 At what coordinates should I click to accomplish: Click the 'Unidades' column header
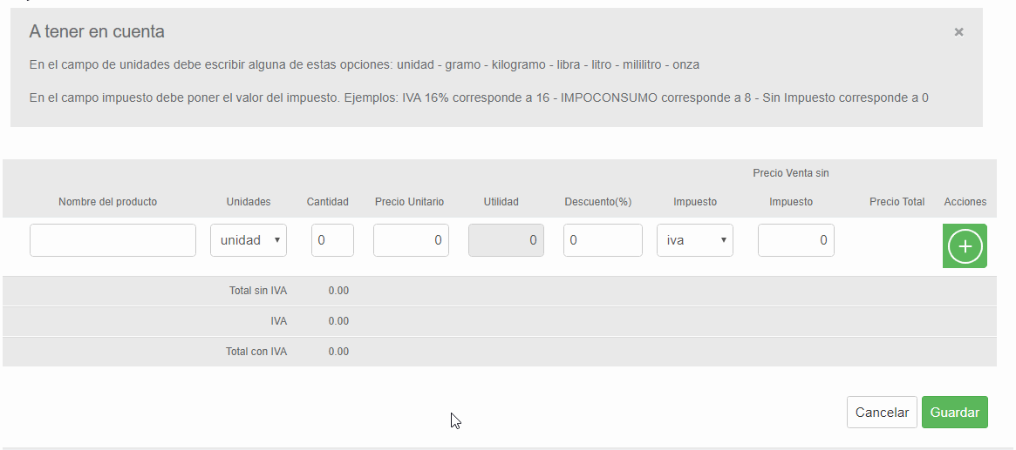[249, 202]
